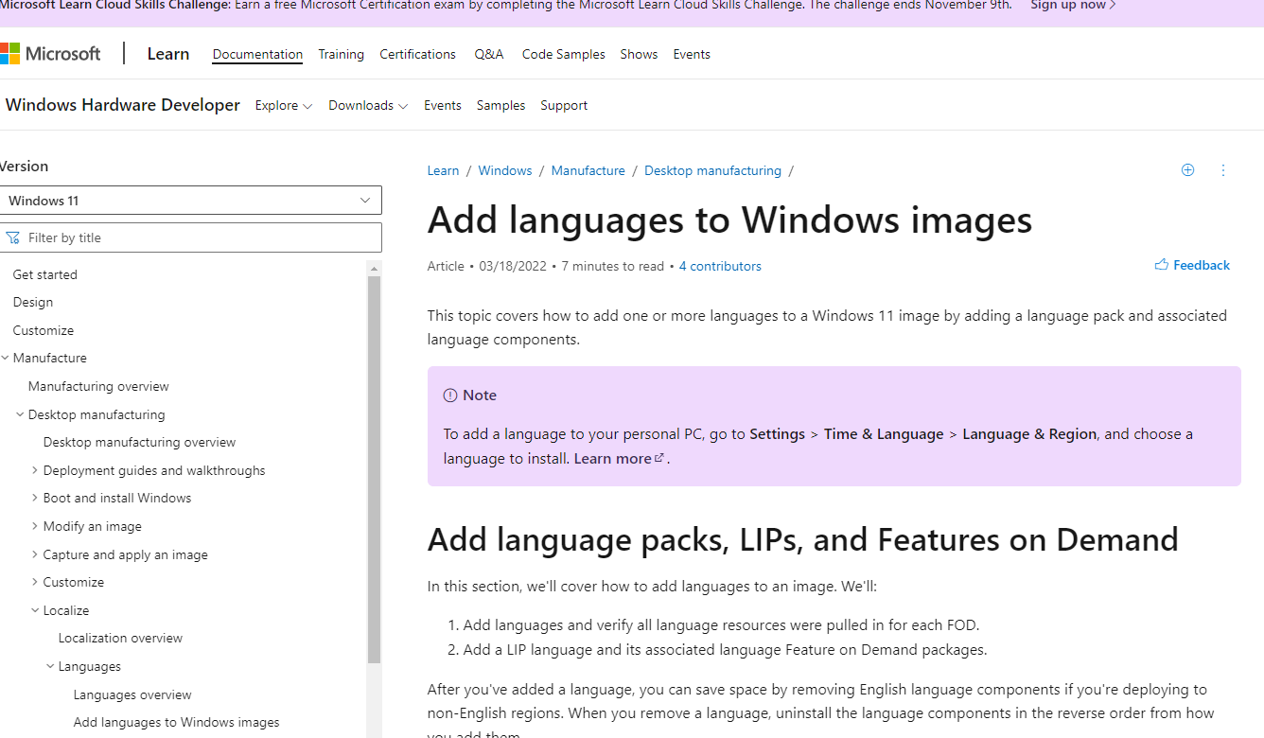Open Desktop manufacturing breadcrumb link
The height and width of the screenshot is (738, 1264).
pos(712,170)
